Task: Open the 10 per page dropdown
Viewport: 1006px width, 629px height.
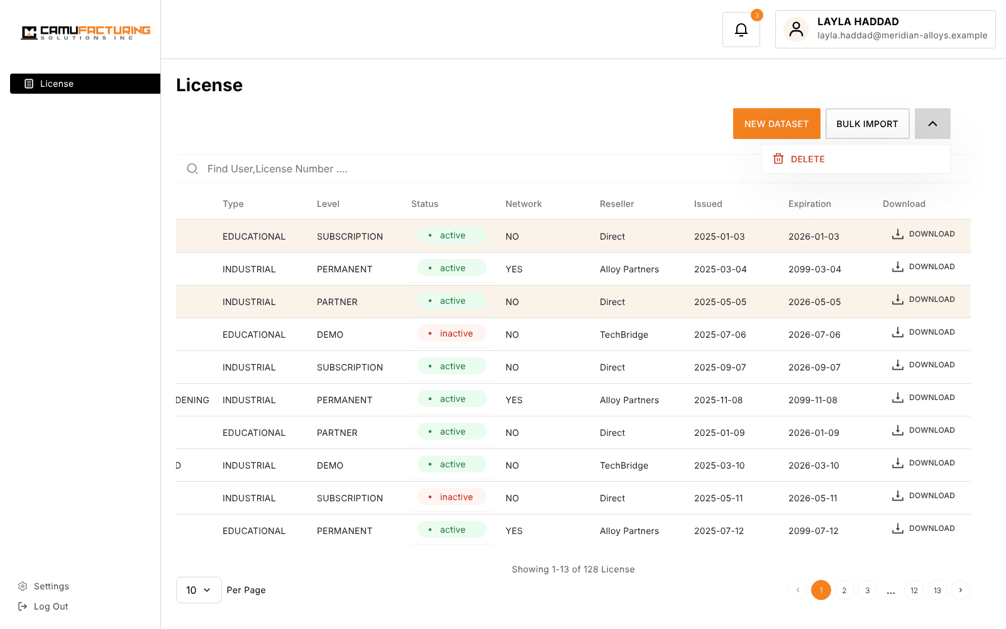Action: pos(199,590)
